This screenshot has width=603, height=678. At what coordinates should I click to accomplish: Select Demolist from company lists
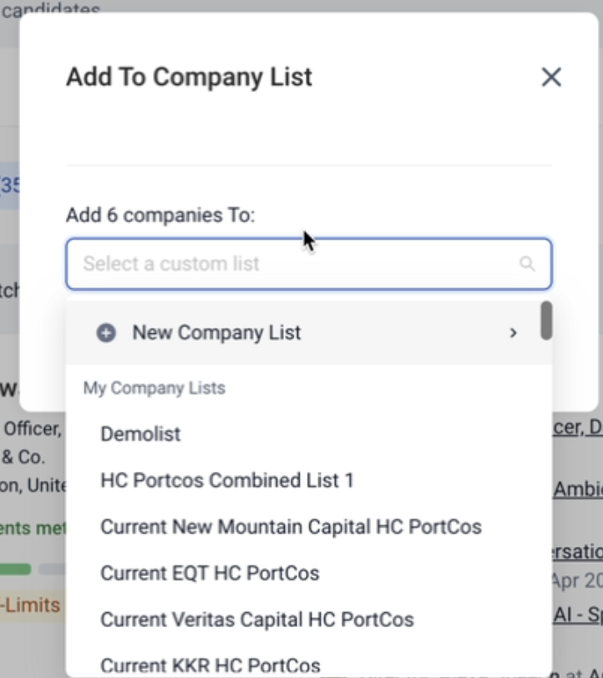click(x=140, y=434)
